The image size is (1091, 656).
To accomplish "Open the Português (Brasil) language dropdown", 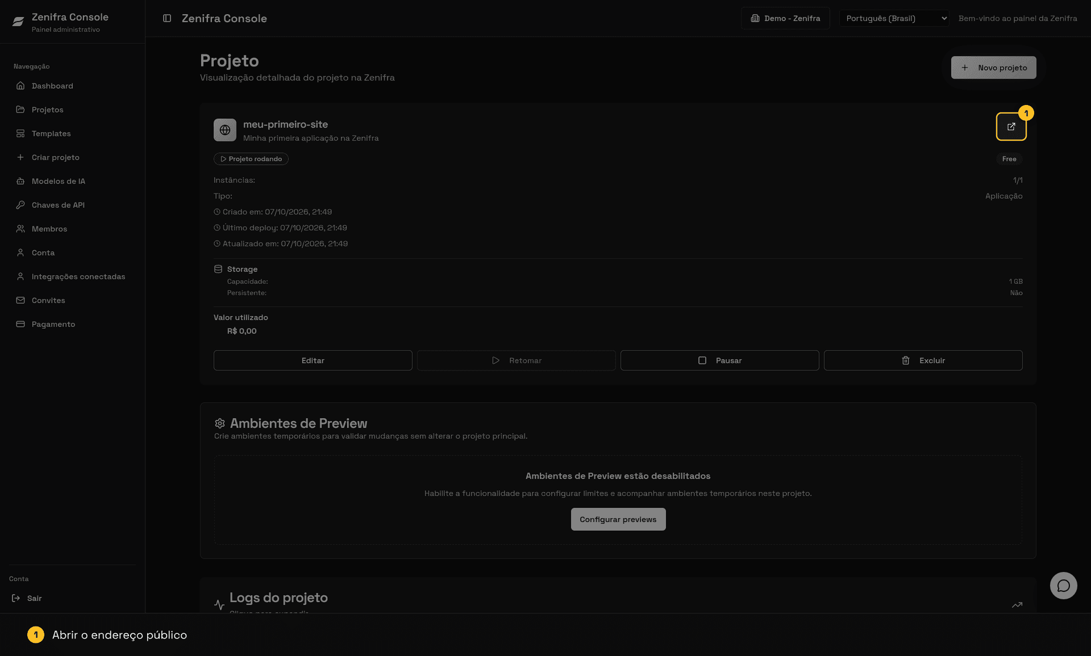I will pos(894,18).
